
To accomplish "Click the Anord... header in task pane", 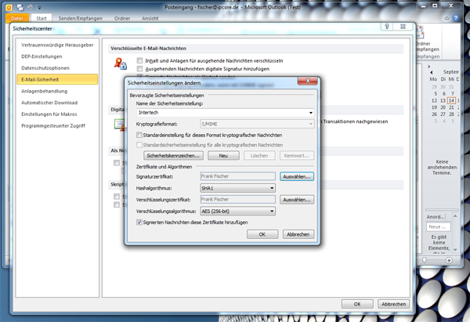I will pyautogui.click(x=436, y=217).
